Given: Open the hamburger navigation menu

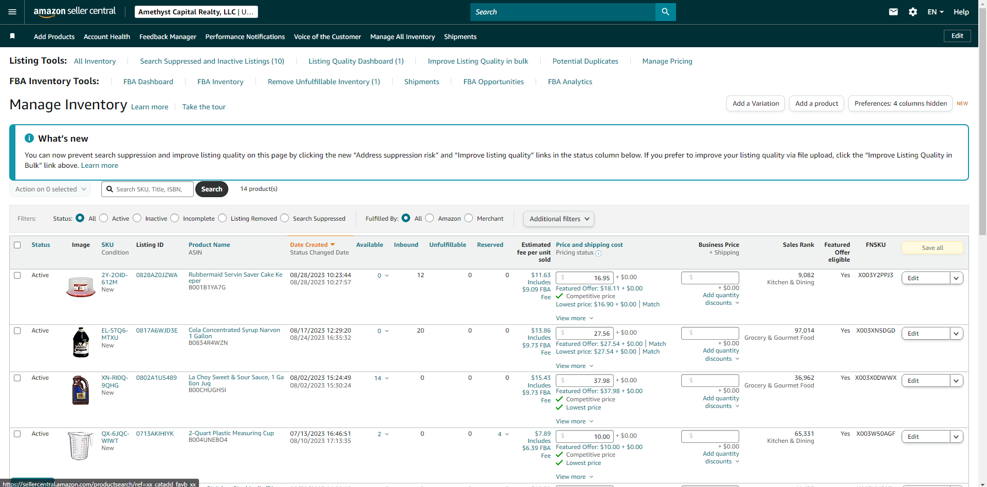Looking at the screenshot, I should 12,12.
